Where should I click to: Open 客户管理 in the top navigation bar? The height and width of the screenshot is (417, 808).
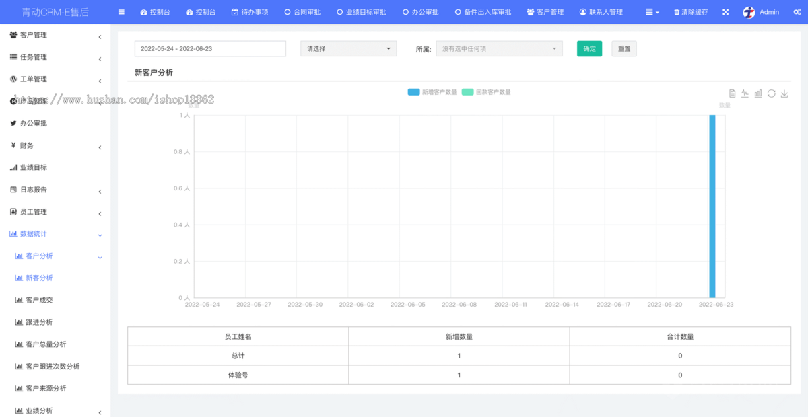tap(545, 12)
